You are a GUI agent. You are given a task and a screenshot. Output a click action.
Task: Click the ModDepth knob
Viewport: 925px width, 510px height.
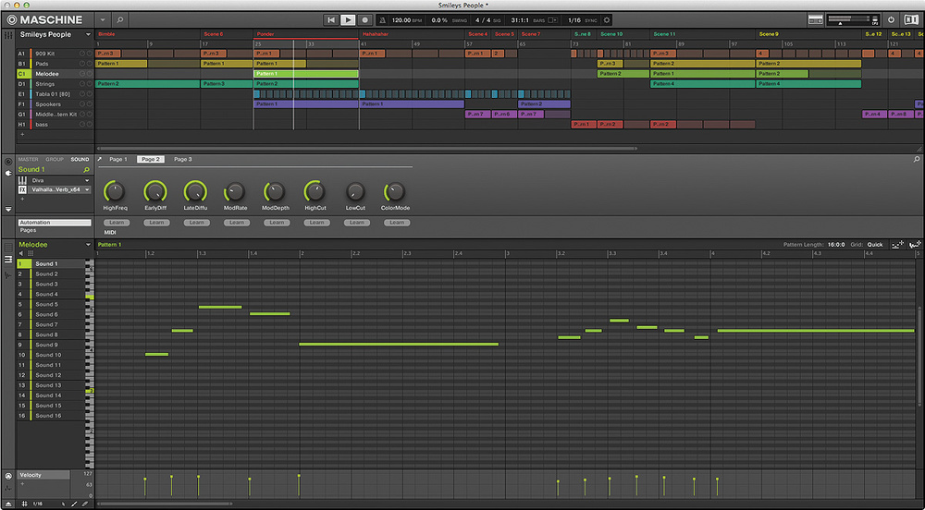pyautogui.click(x=275, y=191)
